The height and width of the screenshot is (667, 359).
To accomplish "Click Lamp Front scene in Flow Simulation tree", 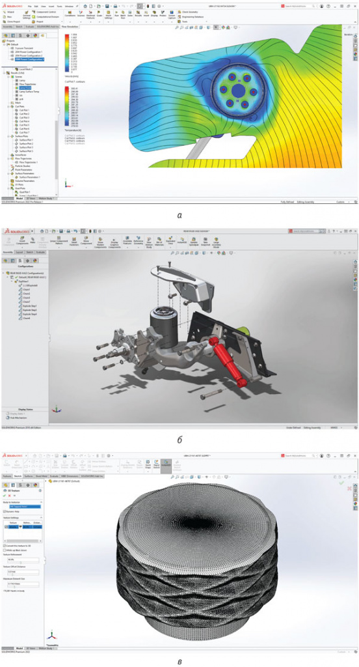I will [25, 87].
